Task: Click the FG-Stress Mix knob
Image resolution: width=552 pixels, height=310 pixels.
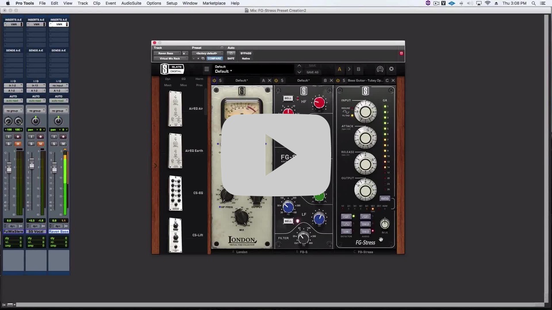Action: tap(384, 224)
